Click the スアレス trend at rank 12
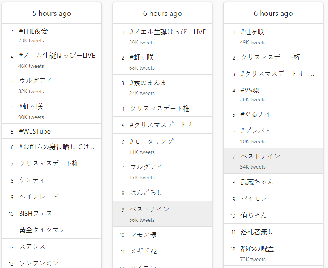This screenshot has width=328, height=268. [x=32, y=247]
